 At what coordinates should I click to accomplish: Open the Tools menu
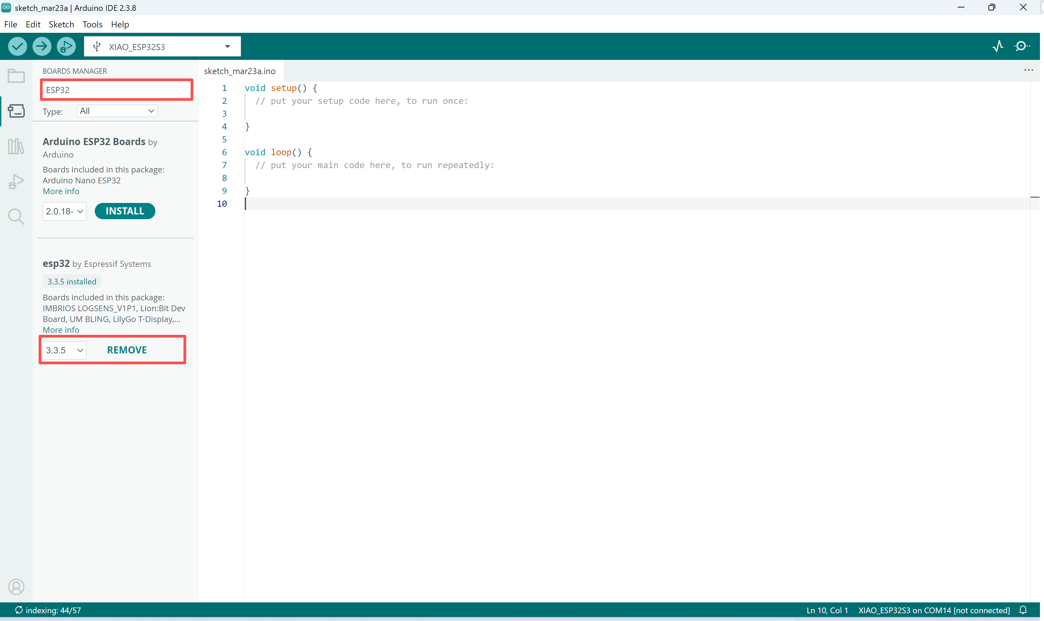92,24
